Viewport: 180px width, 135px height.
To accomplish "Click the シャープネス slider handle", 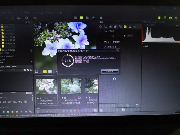I will pos(113,36).
